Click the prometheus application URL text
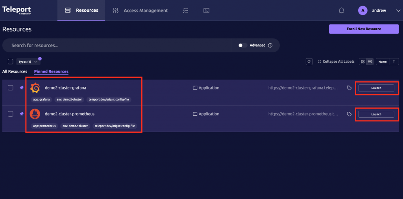The height and width of the screenshot is (199, 403). pos(303,114)
